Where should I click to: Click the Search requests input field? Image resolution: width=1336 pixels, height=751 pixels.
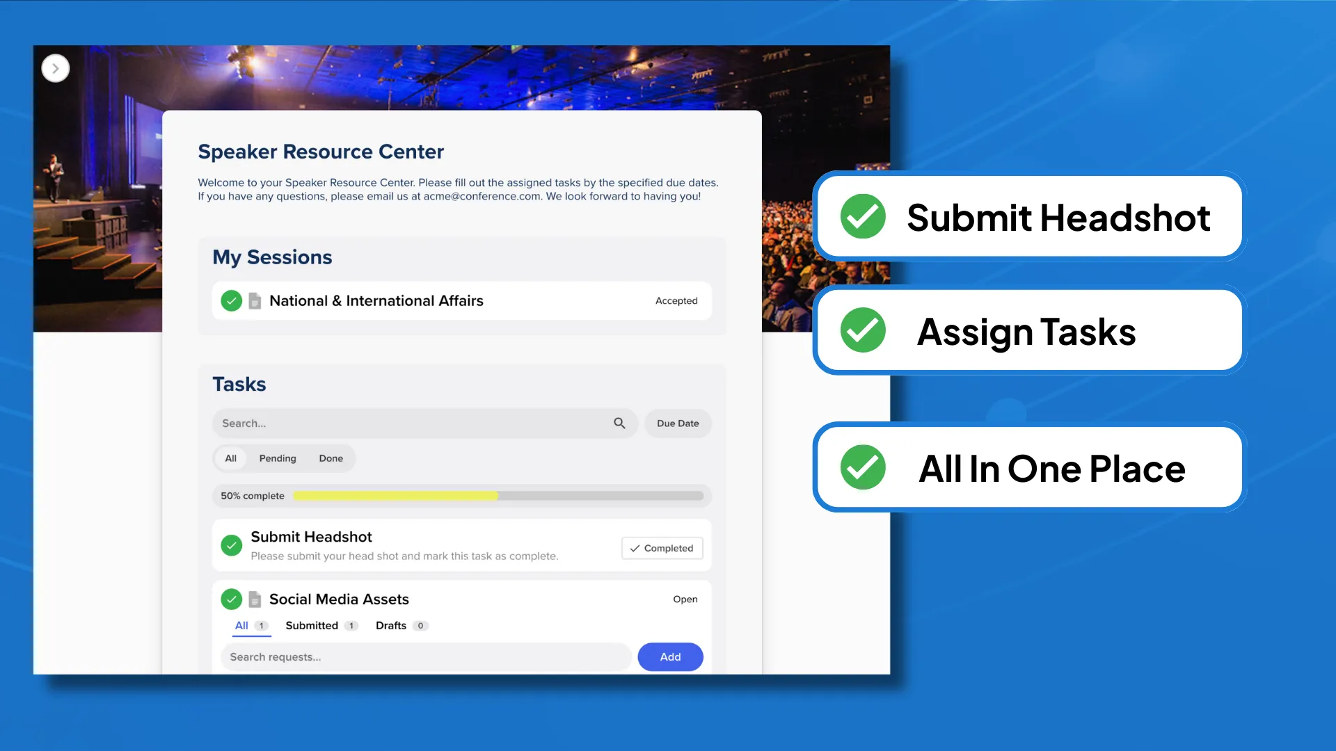[x=426, y=656]
